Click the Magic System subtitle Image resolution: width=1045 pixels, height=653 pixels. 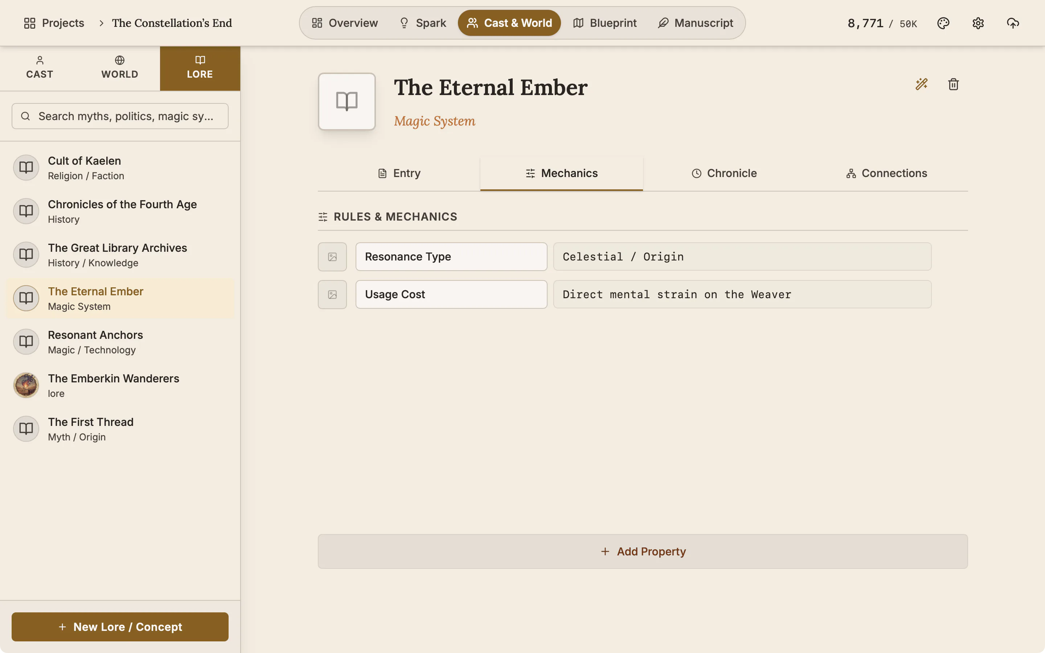[x=434, y=122]
